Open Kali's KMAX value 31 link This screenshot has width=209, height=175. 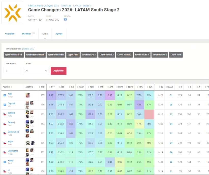[x=171, y=95]
